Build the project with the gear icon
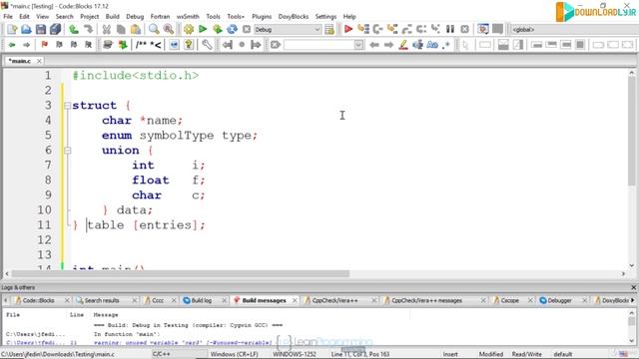The image size is (639, 359). (189, 29)
